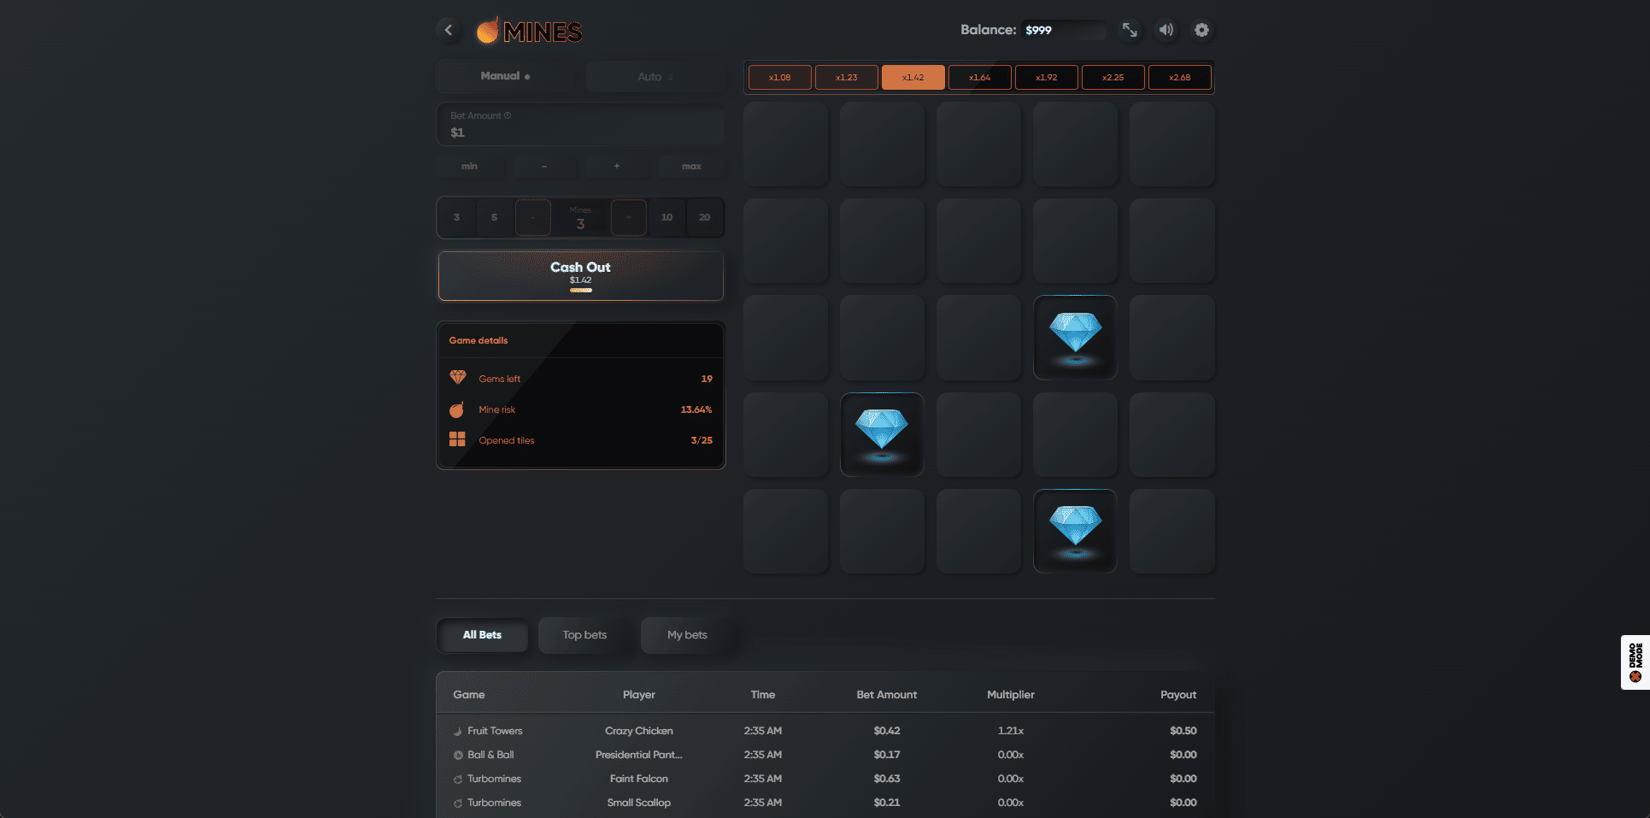Click the Gems left 19 value
This screenshot has height=818, width=1650.
point(707,379)
